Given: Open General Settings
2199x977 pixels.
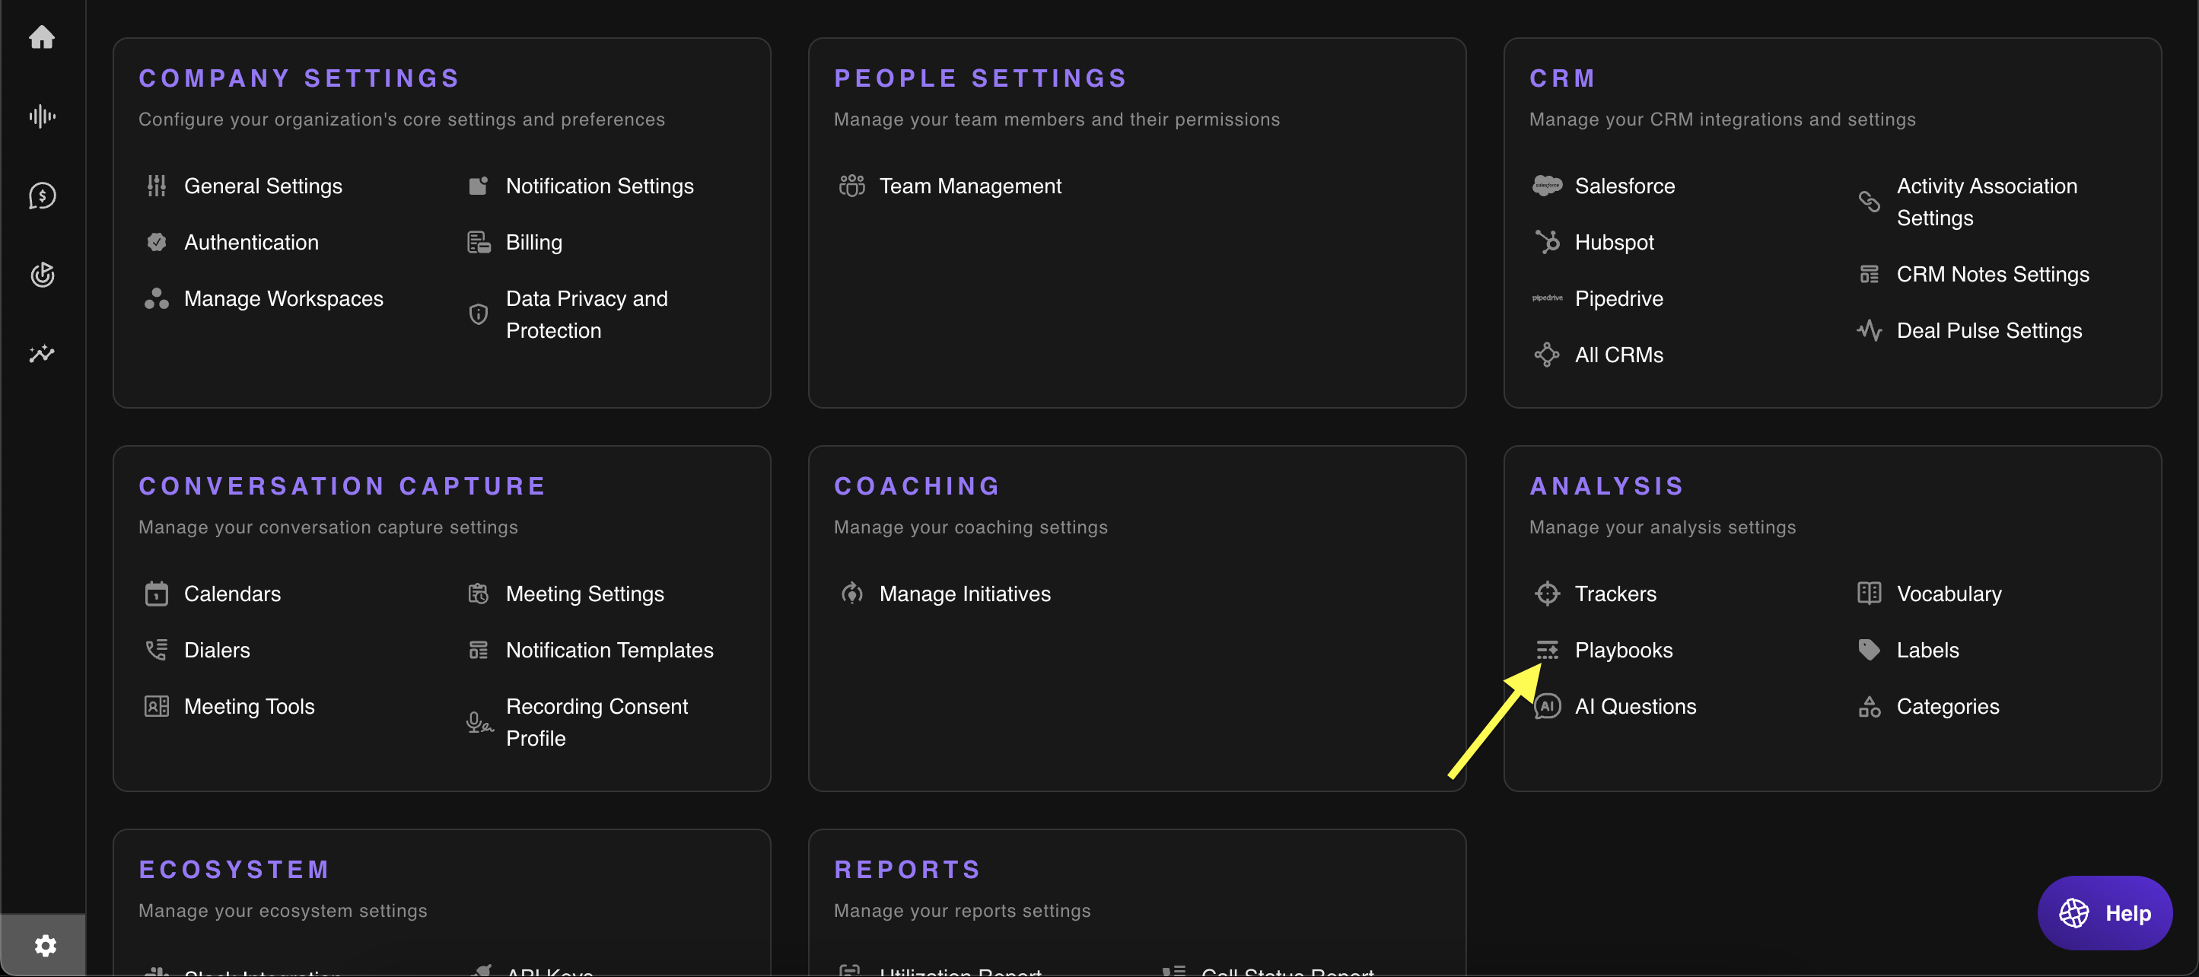Looking at the screenshot, I should click(263, 186).
